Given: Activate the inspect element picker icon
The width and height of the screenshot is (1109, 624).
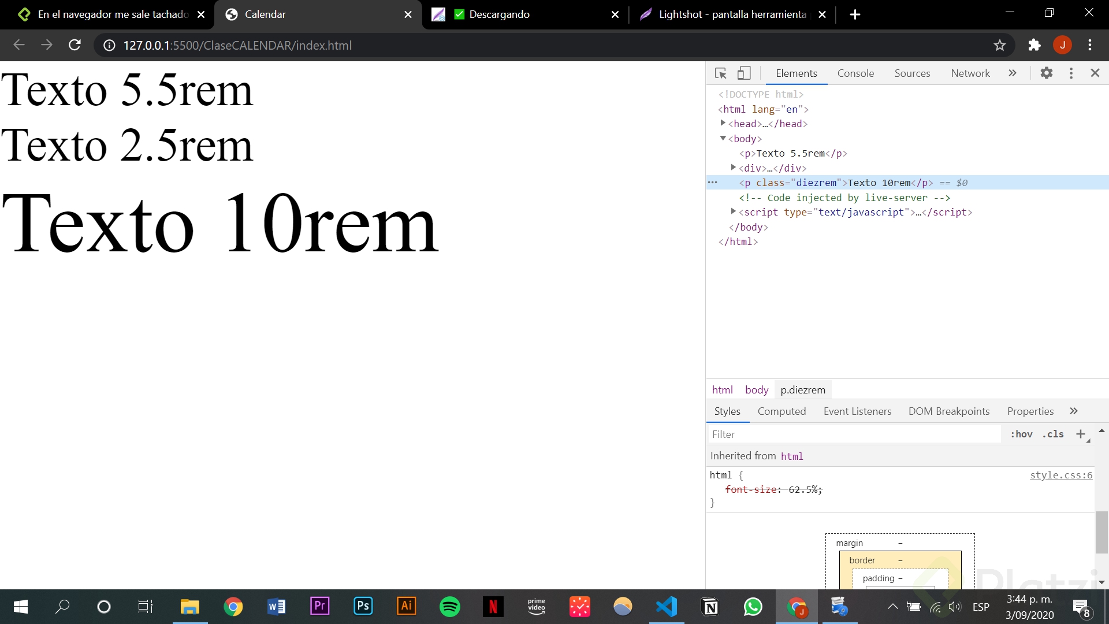Looking at the screenshot, I should point(720,73).
